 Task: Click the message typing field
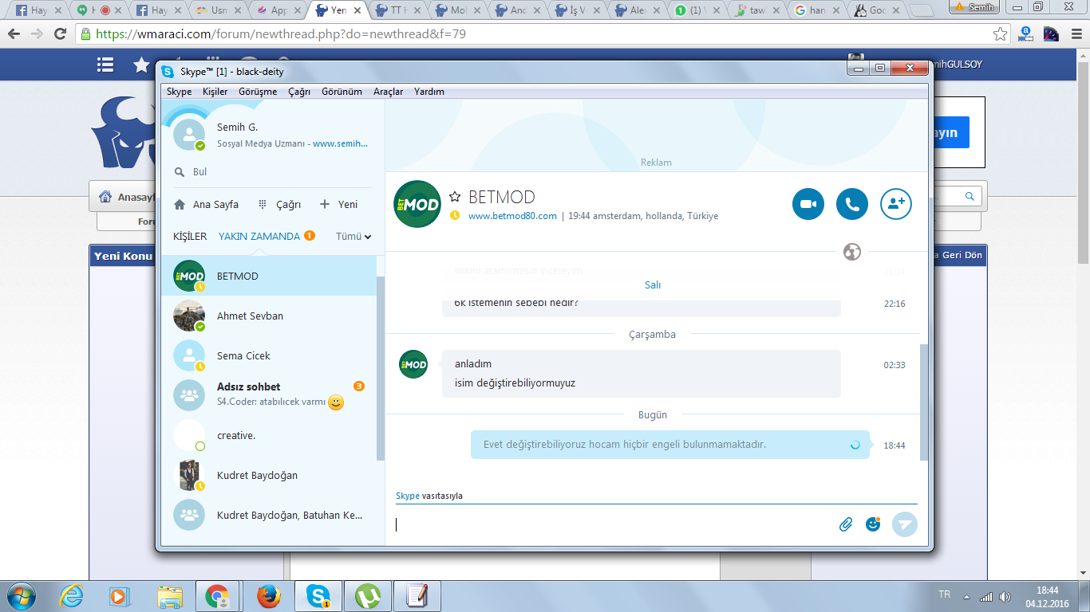pos(614,524)
